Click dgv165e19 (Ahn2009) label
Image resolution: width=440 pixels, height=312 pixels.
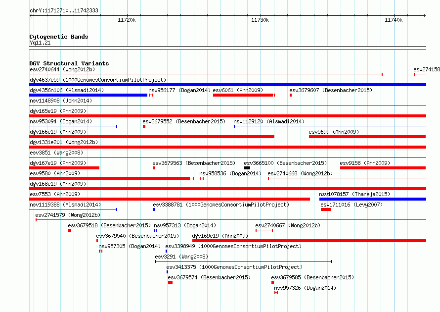click(58, 111)
